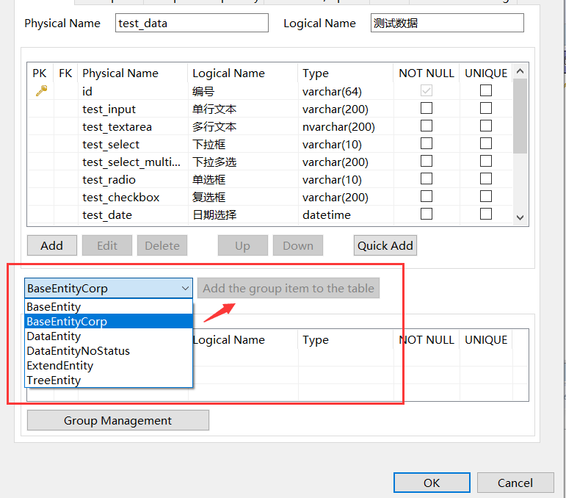This screenshot has width=566, height=498.
Task: Click the Edit column button
Action: pyautogui.click(x=107, y=245)
